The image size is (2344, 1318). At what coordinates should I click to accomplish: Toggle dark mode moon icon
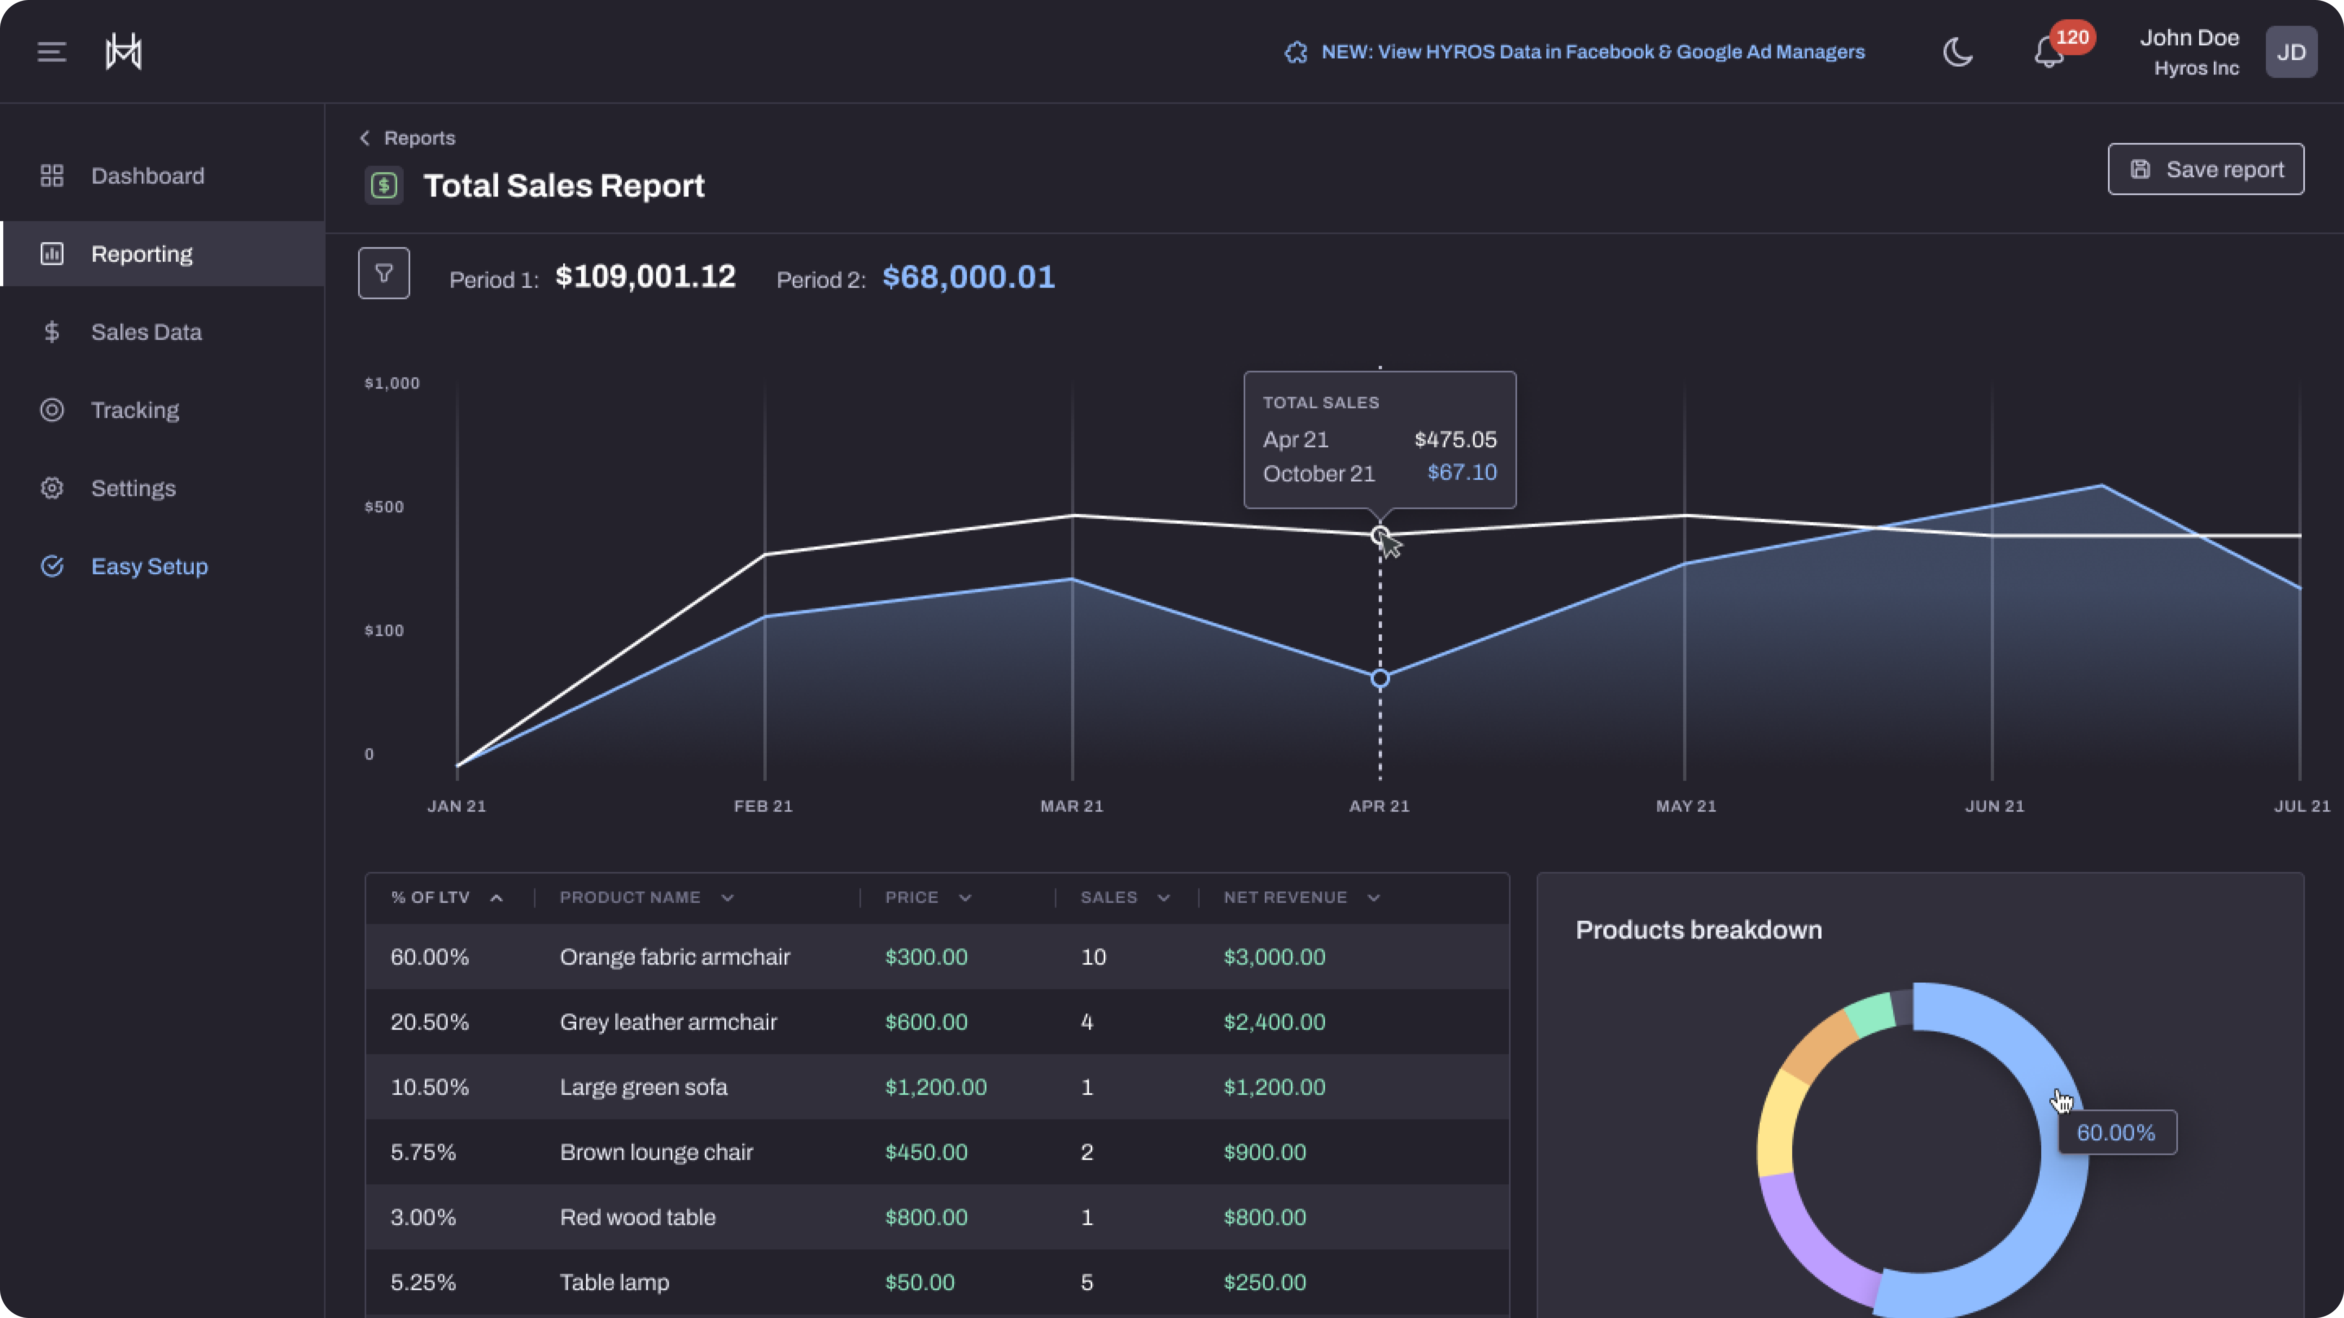tap(1957, 52)
